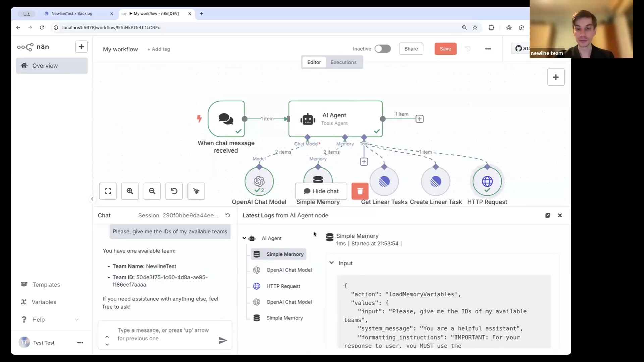Open workflow history icon next to Save
The width and height of the screenshot is (644, 362).
point(468,49)
